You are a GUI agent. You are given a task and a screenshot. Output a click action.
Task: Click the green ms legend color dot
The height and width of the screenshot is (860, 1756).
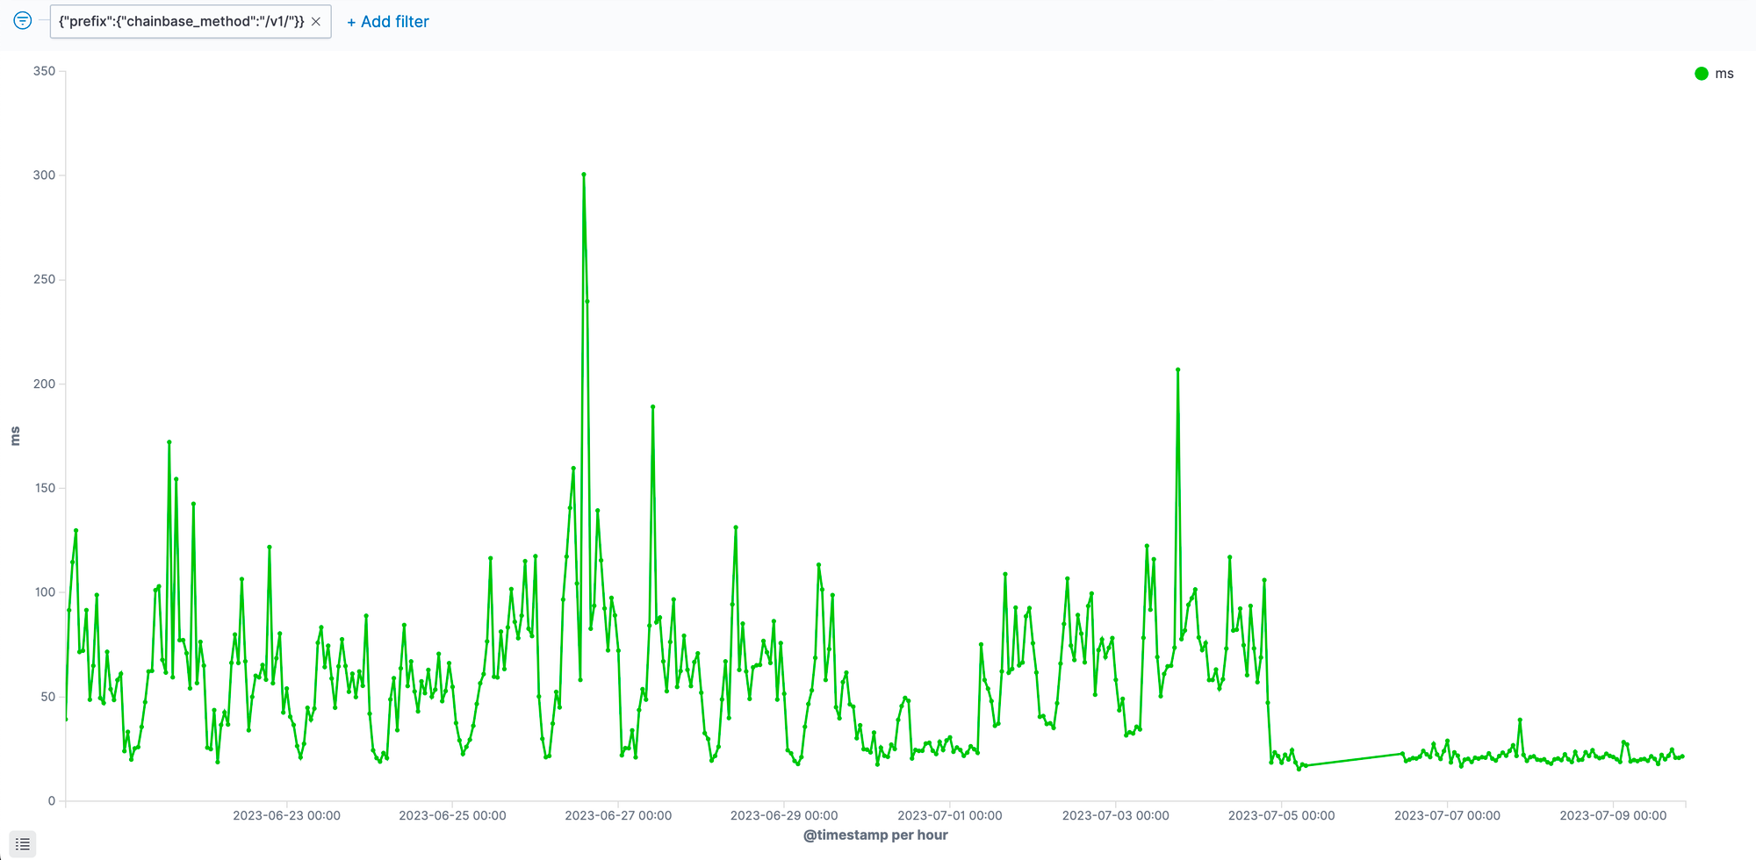click(x=1702, y=74)
